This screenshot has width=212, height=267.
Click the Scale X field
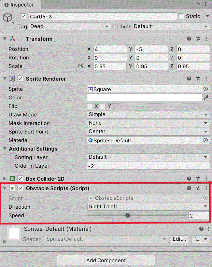(x=110, y=66)
